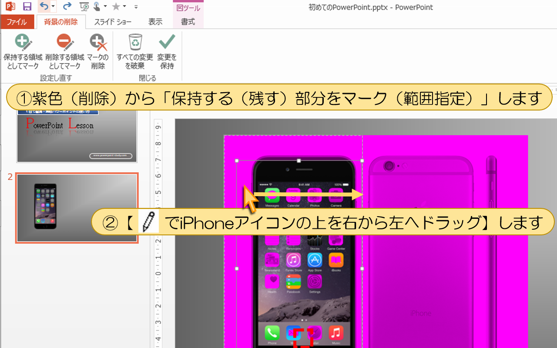557x348 pixels.
Task: Select 保持する領域としてマーク tool
Action: click(23, 52)
